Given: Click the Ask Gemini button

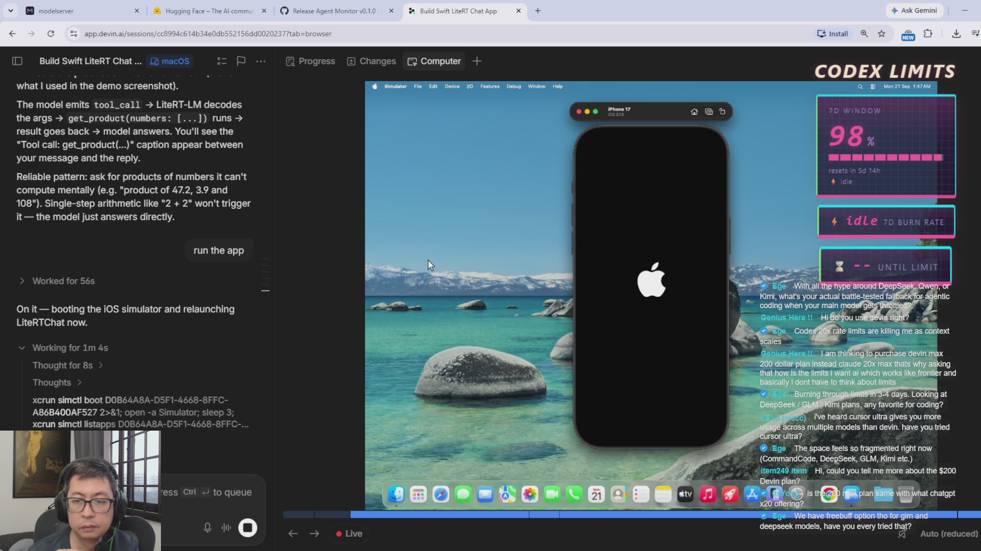Looking at the screenshot, I should point(914,10).
